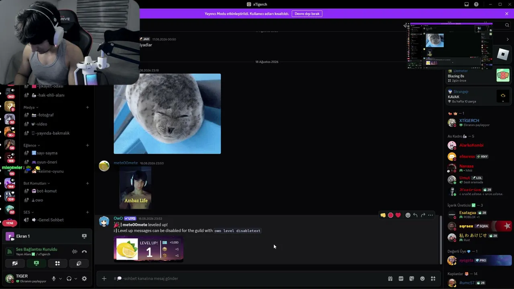Viewport: 514px width, 289px height.
Task: Open the Blazing 8s activity card
Action: coord(478,75)
